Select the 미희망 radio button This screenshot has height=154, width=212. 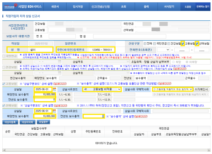point(187,62)
